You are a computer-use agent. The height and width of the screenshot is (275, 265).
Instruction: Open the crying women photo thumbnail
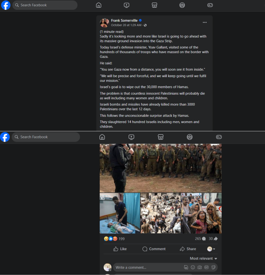pos(201,213)
